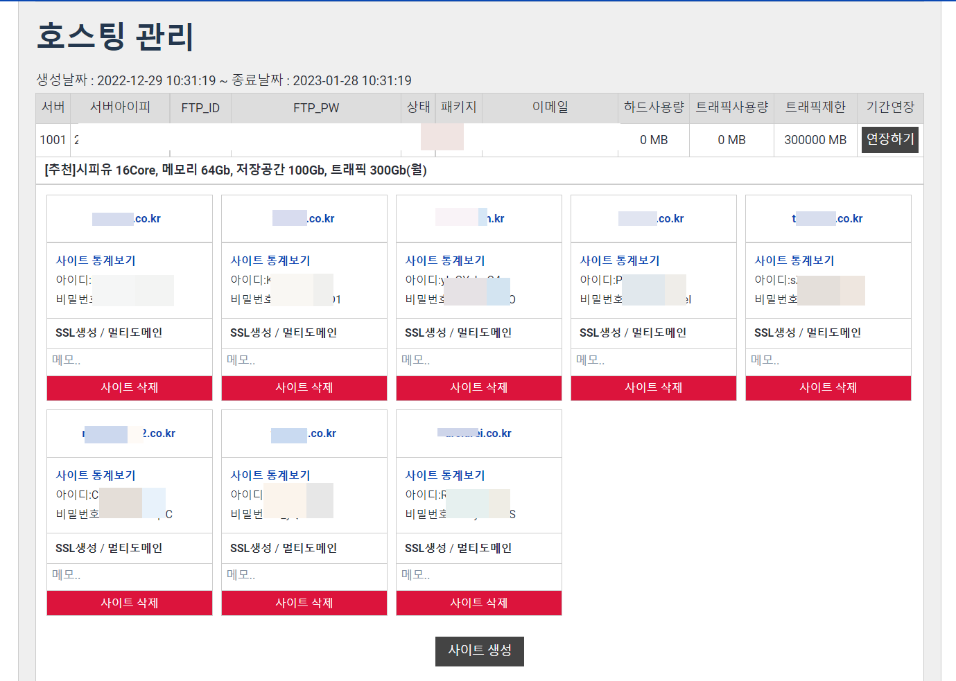Select the server row 1001
The height and width of the screenshot is (681, 956).
(52, 139)
